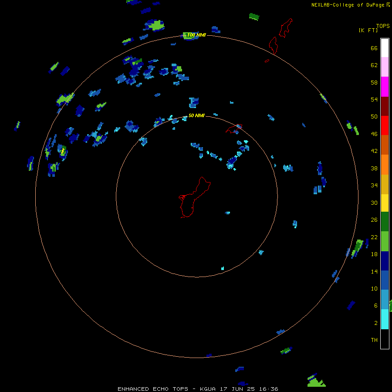Click the gold legend swatch
The image size is (392, 392).
point(385,184)
